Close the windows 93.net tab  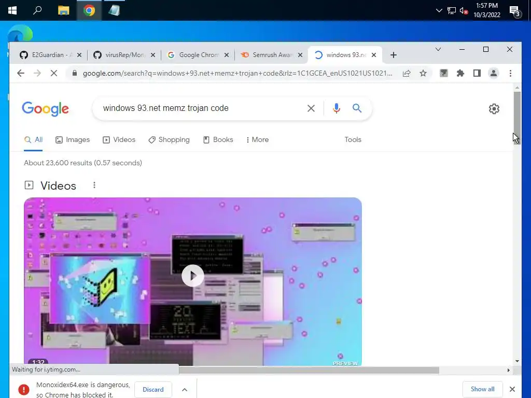(374, 55)
